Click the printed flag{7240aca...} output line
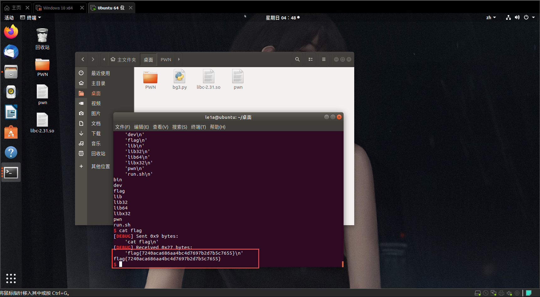This screenshot has height=297, width=540. (x=167, y=259)
